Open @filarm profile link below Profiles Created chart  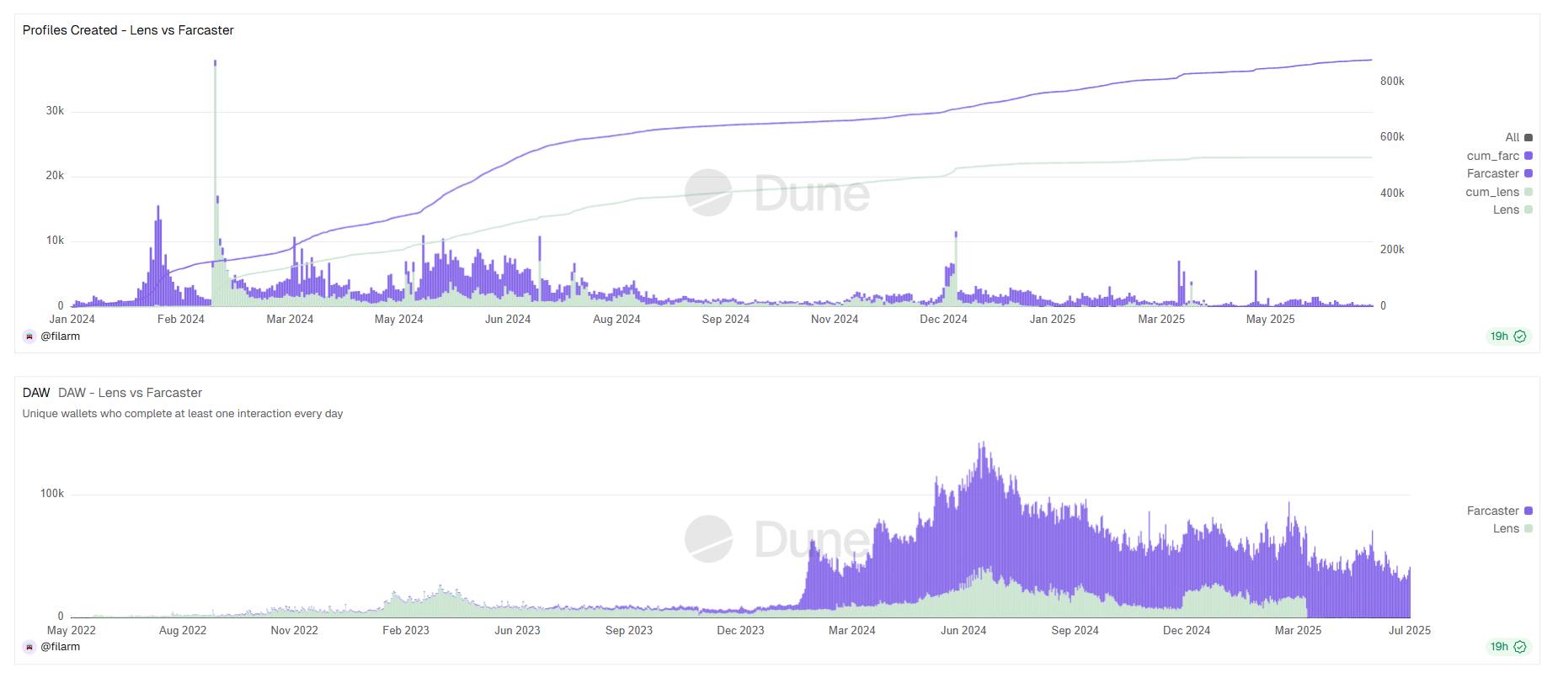coord(60,336)
